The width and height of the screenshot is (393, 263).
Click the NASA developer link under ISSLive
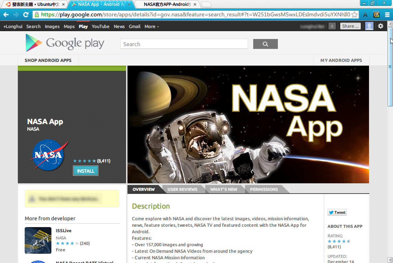(61, 238)
